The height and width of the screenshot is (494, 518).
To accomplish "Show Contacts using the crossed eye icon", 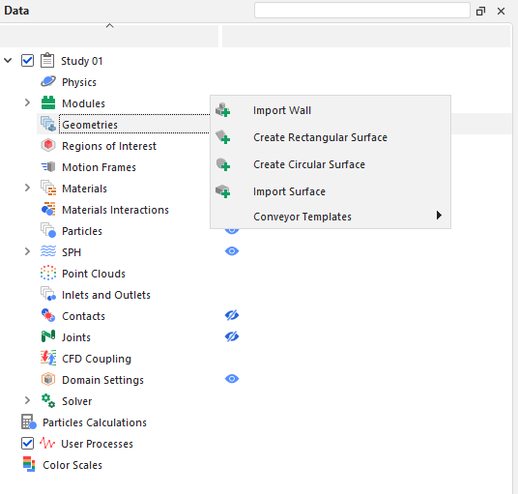I will pyautogui.click(x=232, y=315).
